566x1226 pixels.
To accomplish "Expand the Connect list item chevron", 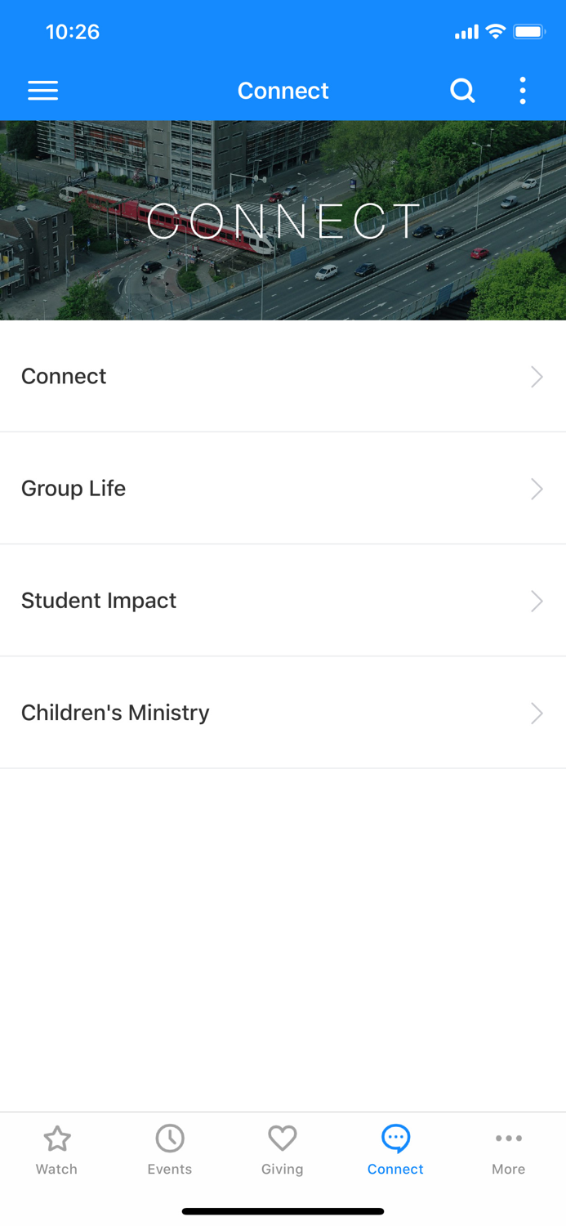I will [x=537, y=377].
